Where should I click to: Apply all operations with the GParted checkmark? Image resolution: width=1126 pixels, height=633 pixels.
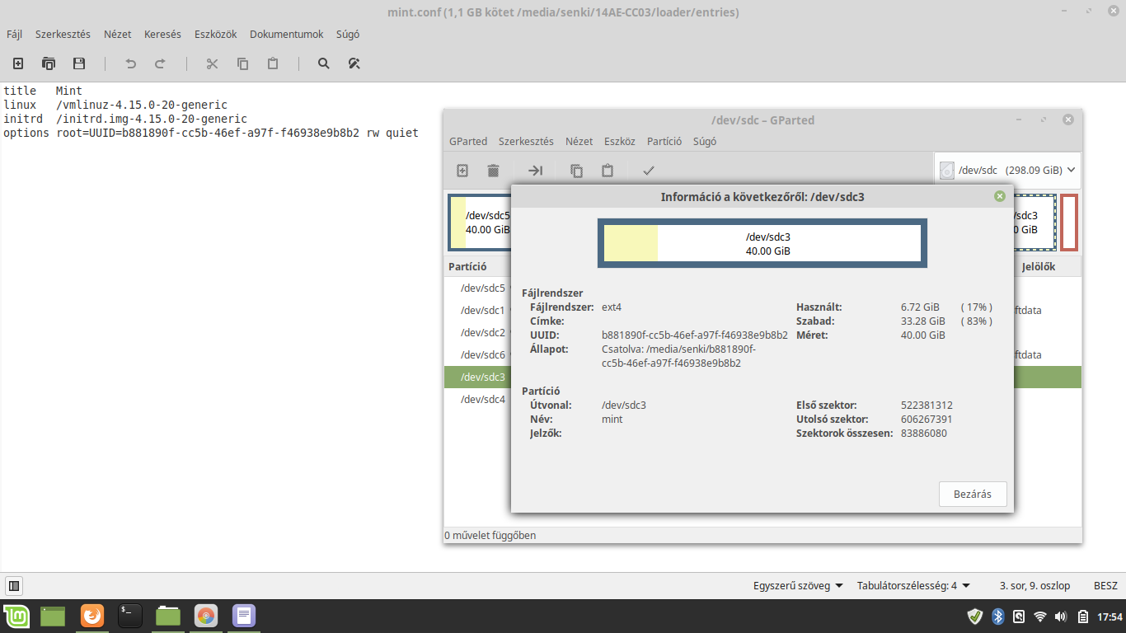(x=649, y=171)
